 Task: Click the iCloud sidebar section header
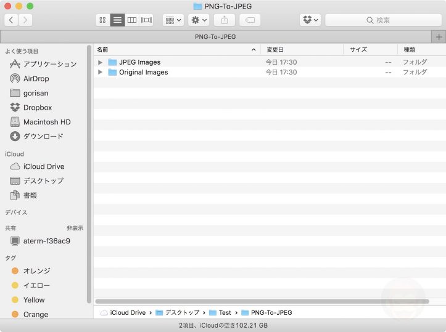(14, 154)
